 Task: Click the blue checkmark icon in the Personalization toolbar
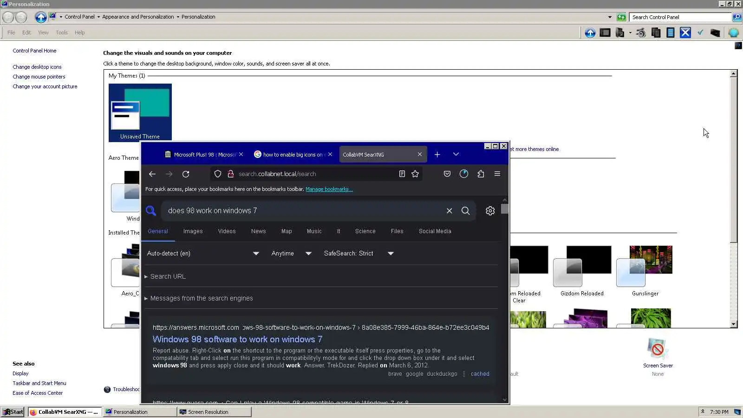tap(700, 33)
